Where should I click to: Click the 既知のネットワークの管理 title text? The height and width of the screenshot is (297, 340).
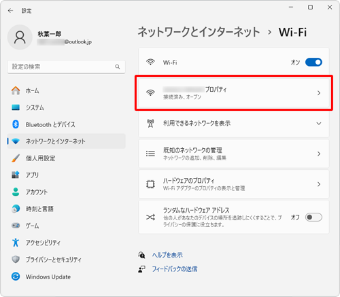(x=192, y=150)
